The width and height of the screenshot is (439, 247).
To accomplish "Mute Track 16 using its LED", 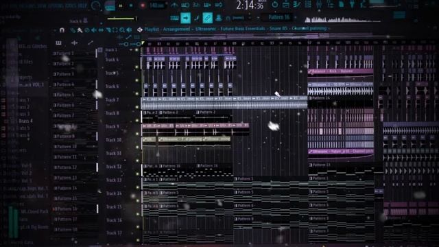I will [x=137, y=227].
